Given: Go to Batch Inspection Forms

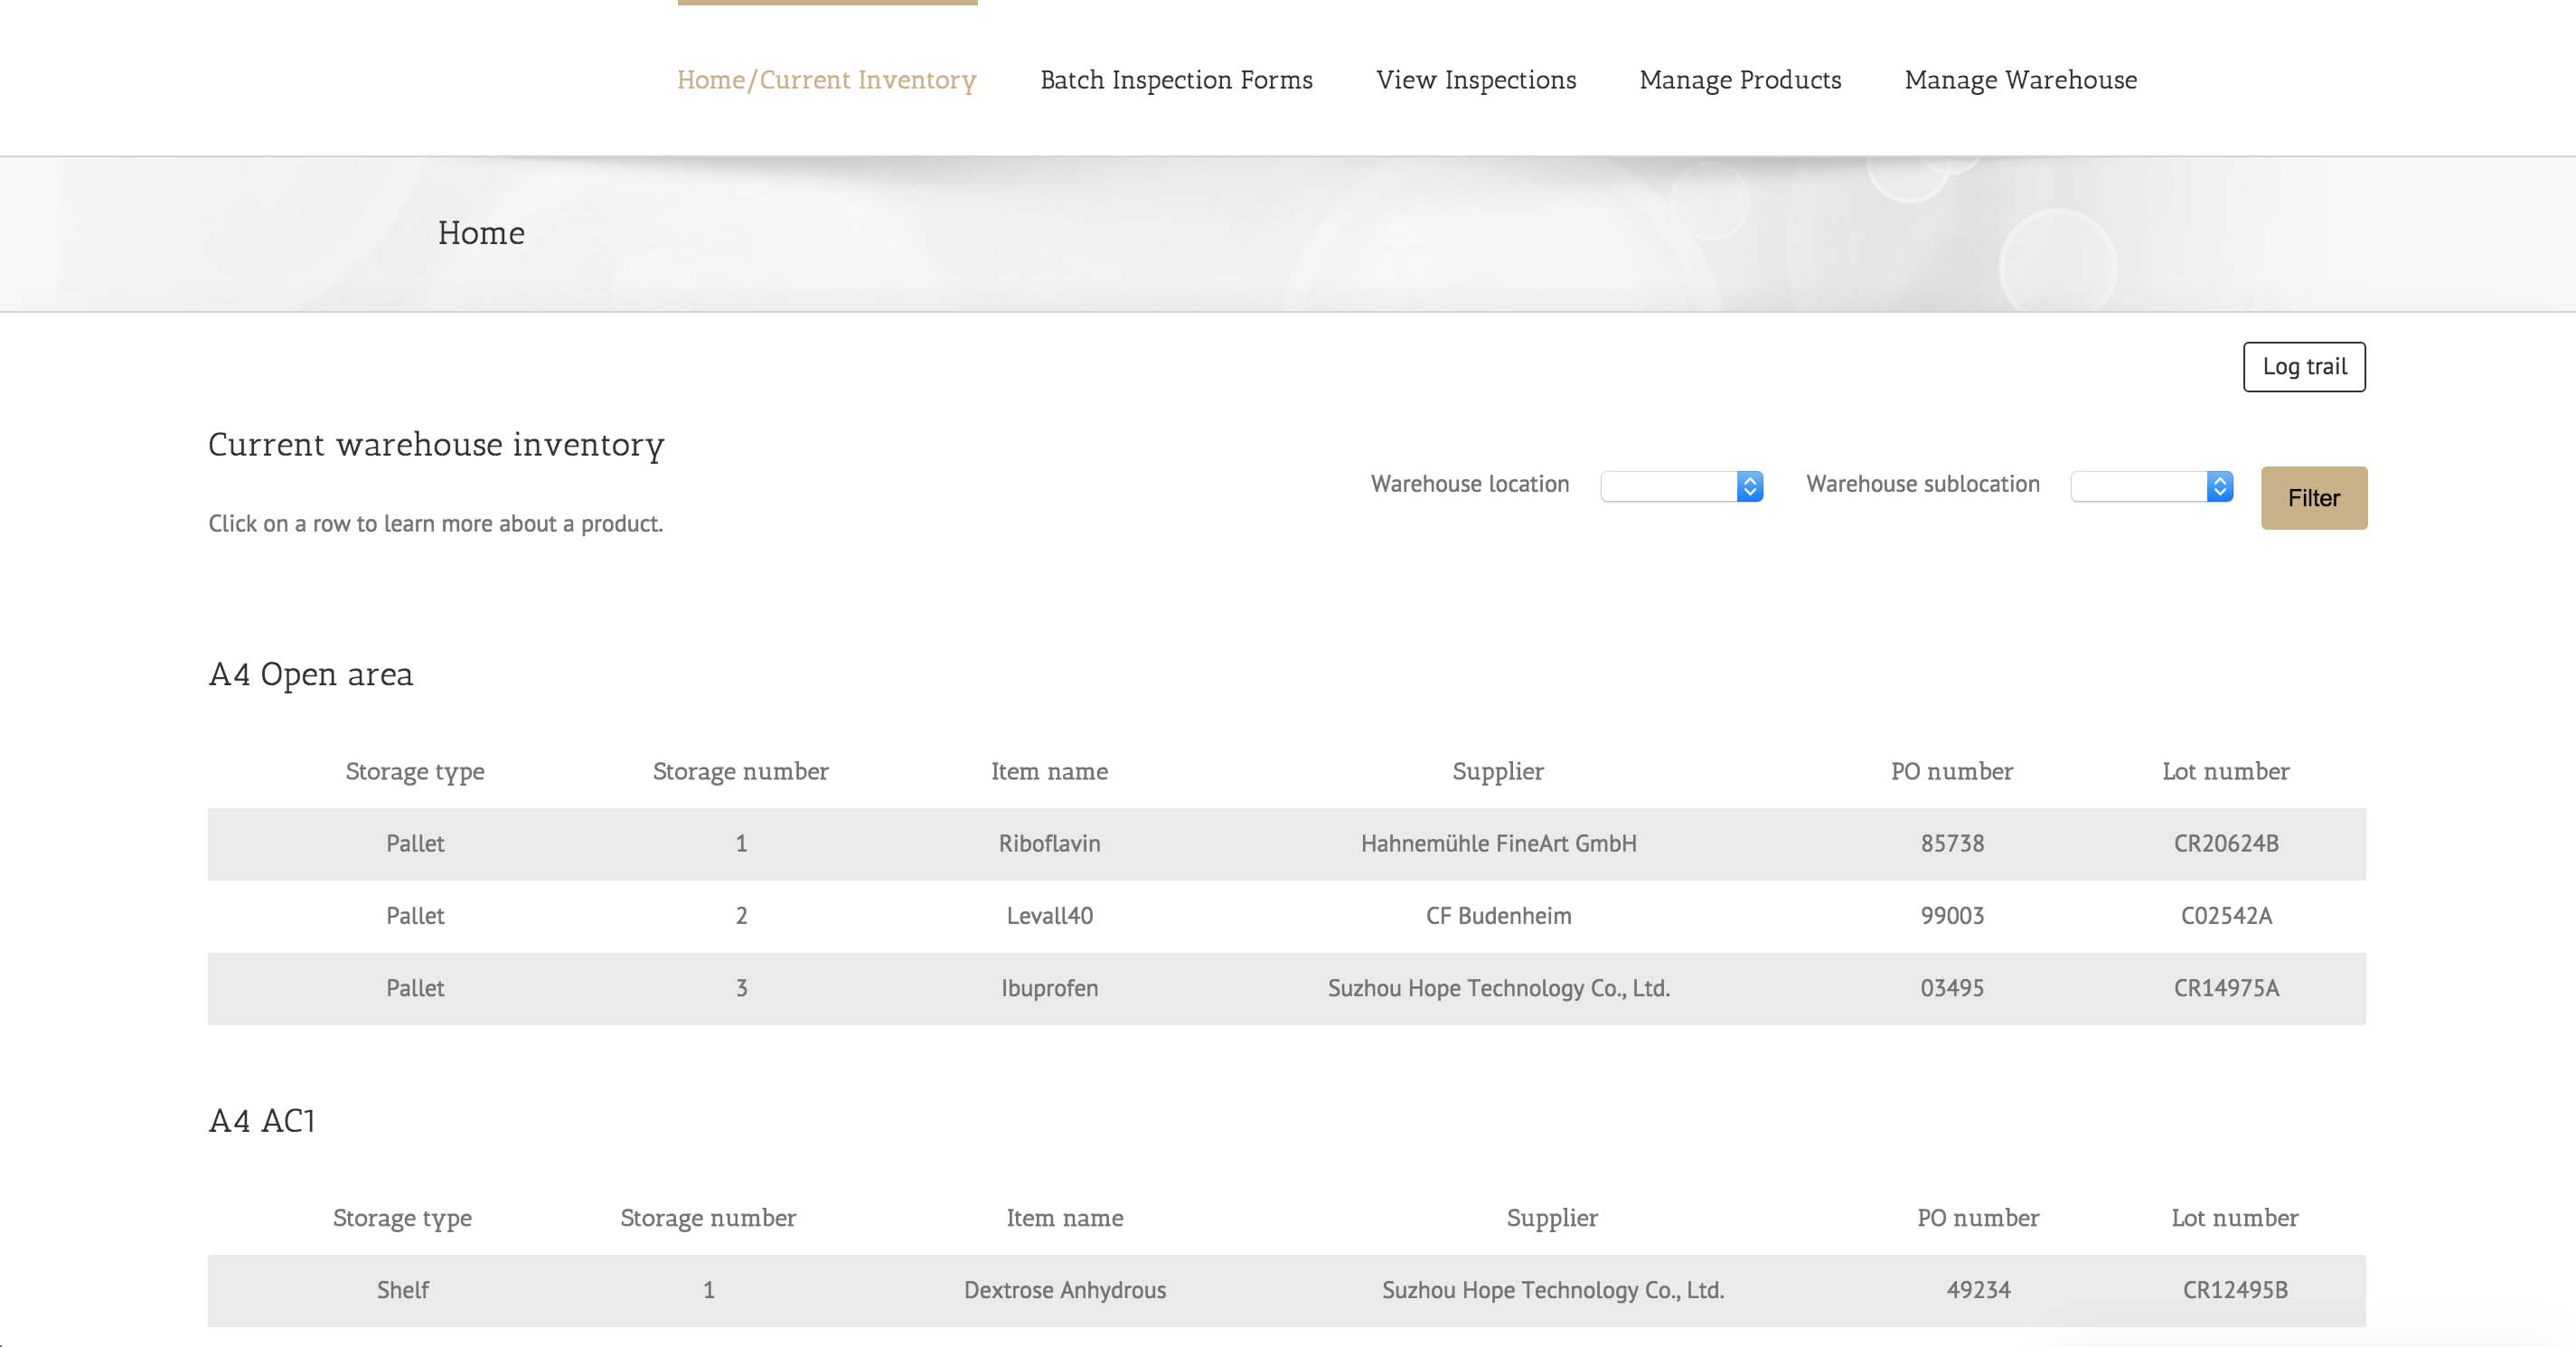Looking at the screenshot, I should click(x=1176, y=80).
